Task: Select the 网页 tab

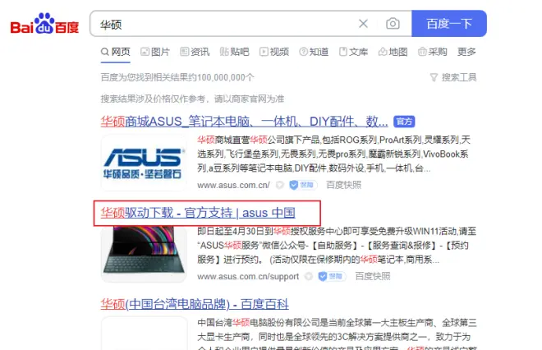Action: [116, 52]
